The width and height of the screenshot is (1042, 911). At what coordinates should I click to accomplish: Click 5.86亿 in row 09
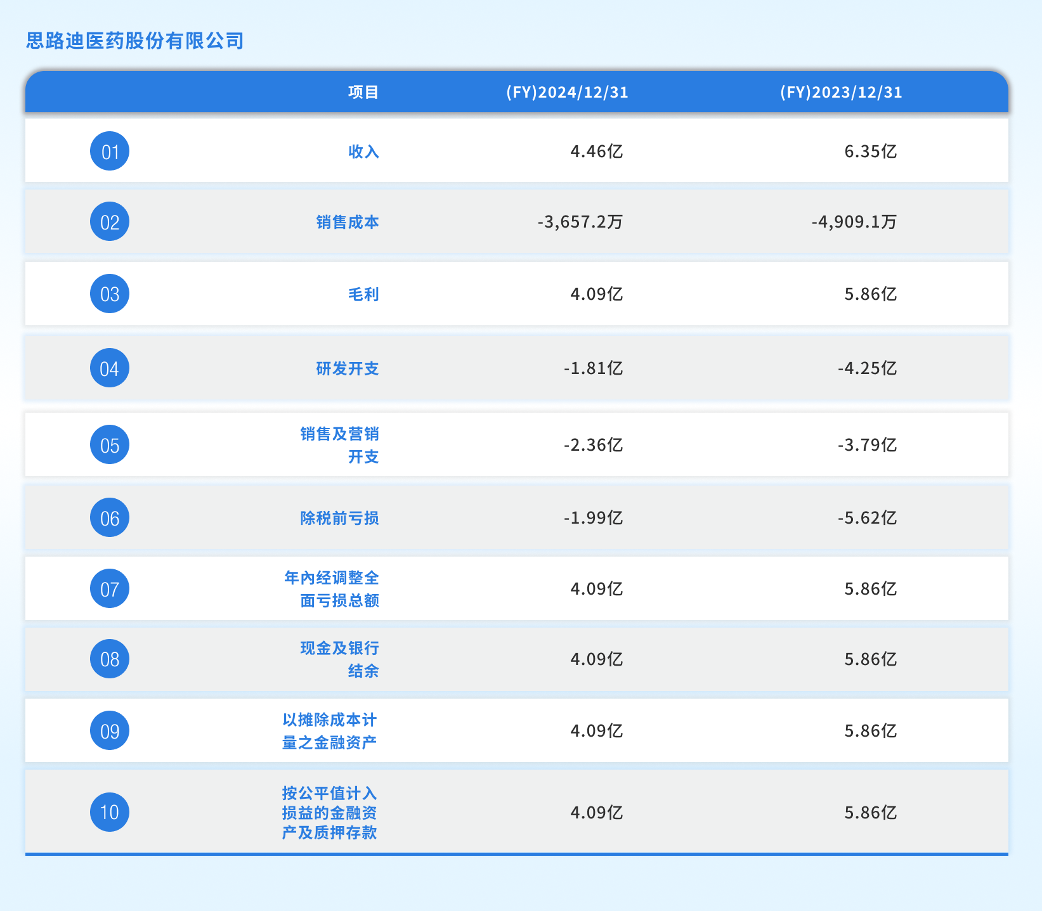pos(871,731)
